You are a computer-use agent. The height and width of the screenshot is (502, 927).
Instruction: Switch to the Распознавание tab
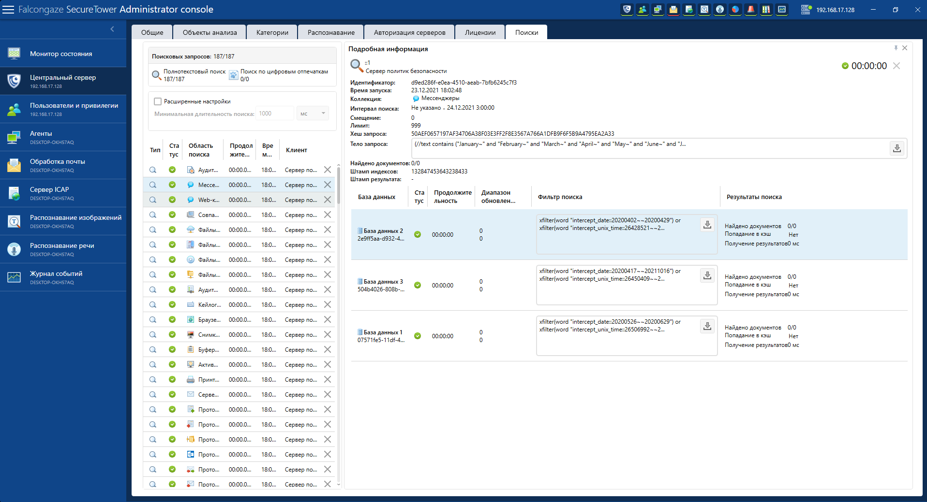pyautogui.click(x=331, y=32)
